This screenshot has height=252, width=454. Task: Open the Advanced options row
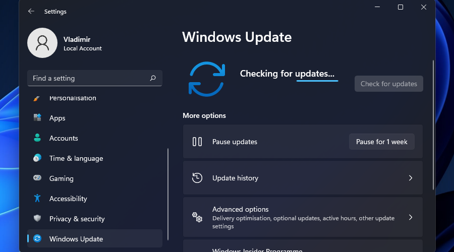click(303, 217)
